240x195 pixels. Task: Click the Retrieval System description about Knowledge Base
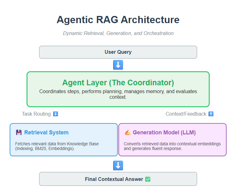(x=57, y=146)
